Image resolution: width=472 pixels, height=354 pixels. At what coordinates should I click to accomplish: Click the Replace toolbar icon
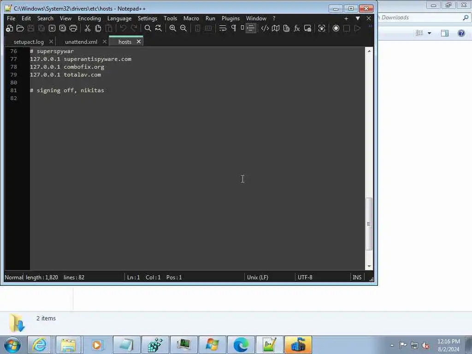[159, 28]
